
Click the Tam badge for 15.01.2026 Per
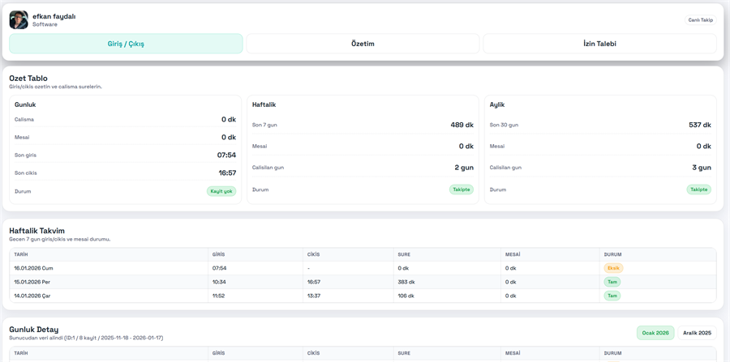pos(612,282)
